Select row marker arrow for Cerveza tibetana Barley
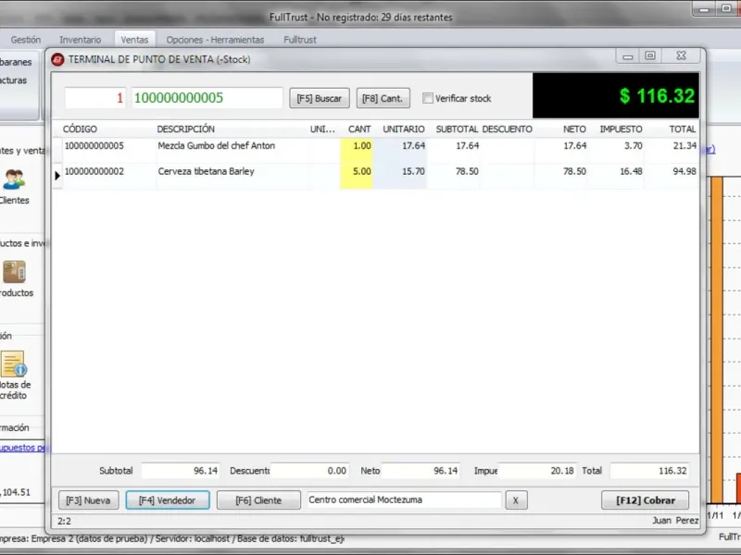 click(x=57, y=176)
